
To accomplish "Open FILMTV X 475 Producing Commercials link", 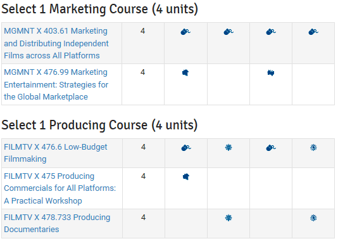I will point(60,188).
